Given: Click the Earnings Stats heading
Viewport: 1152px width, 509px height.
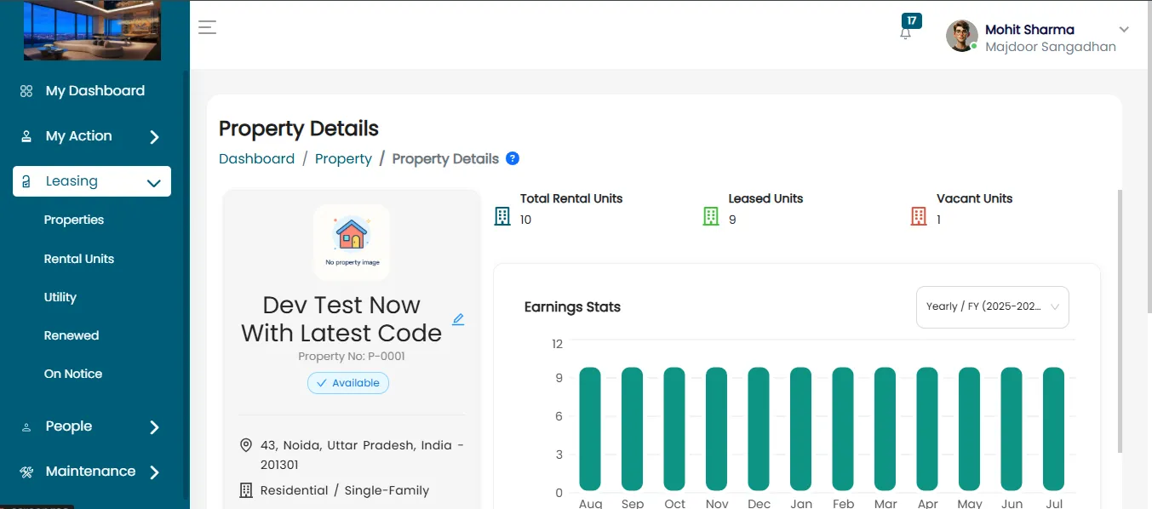Looking at the screenshot, I should point(572,307).
